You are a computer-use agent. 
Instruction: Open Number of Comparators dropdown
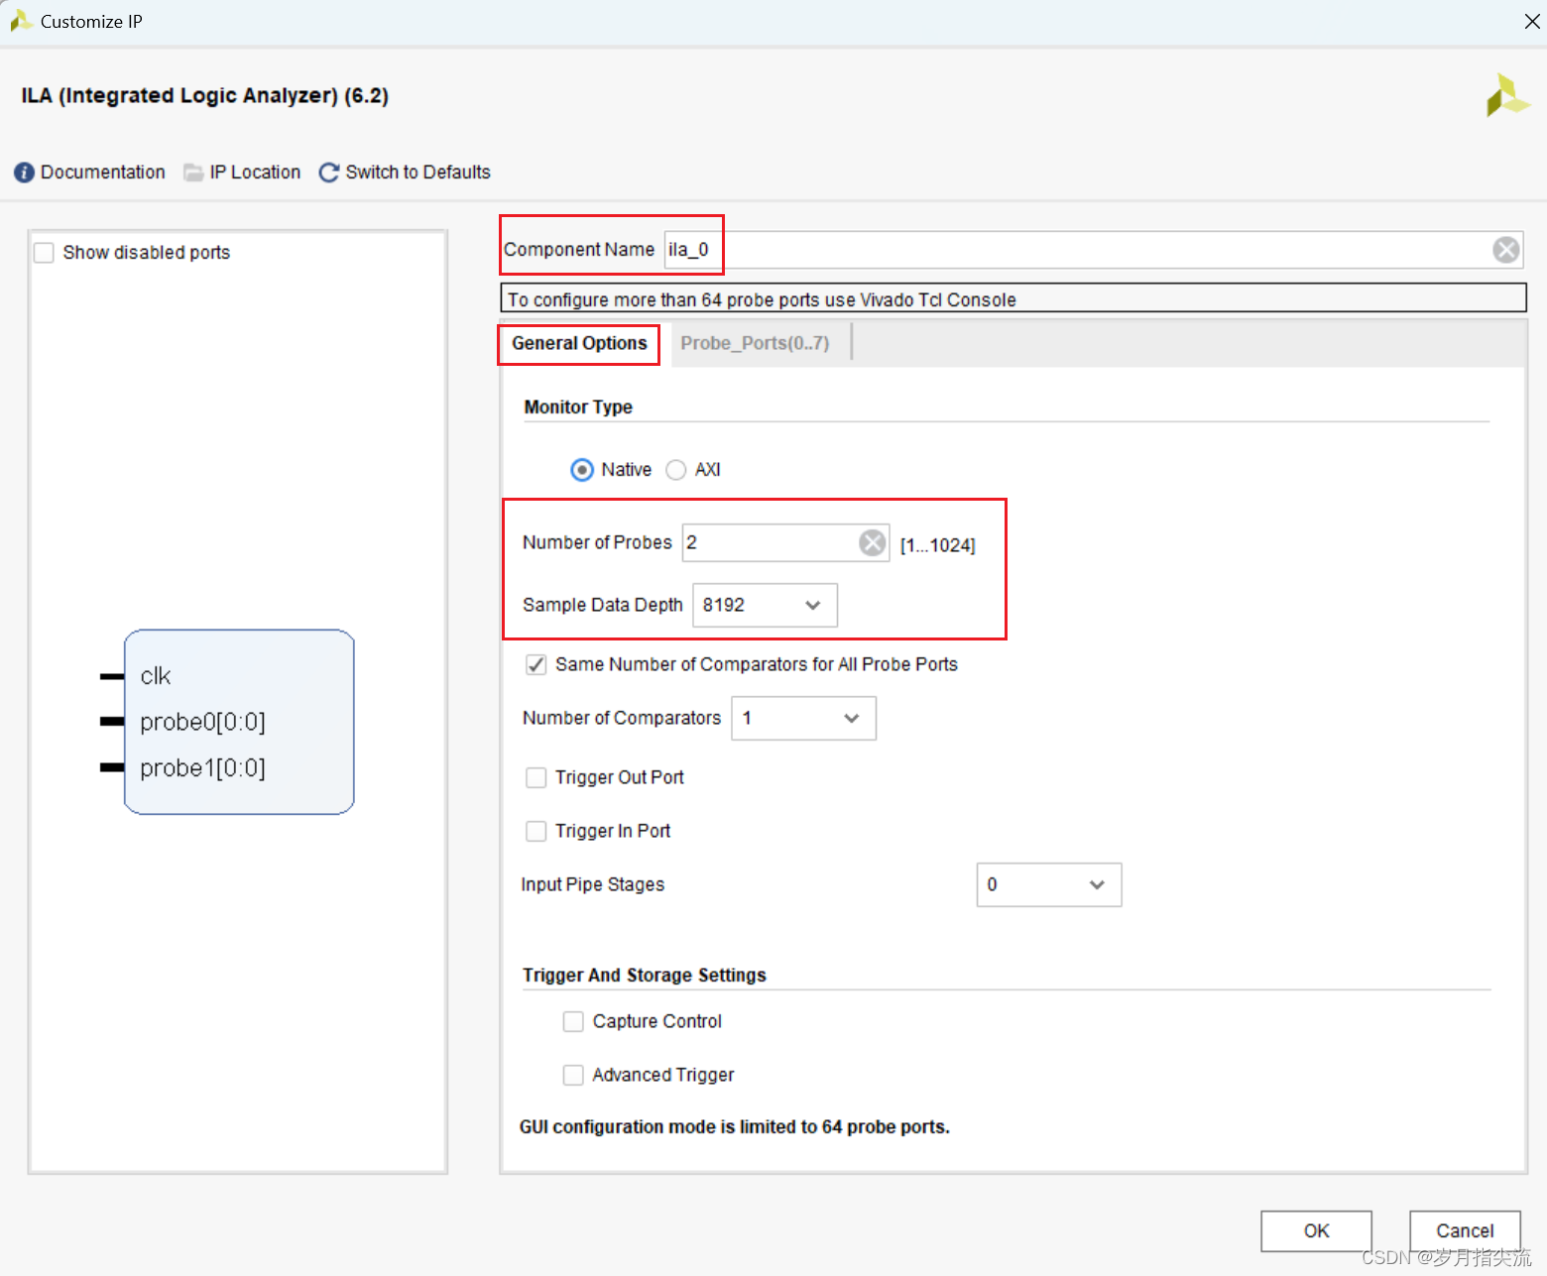(803, 718)
